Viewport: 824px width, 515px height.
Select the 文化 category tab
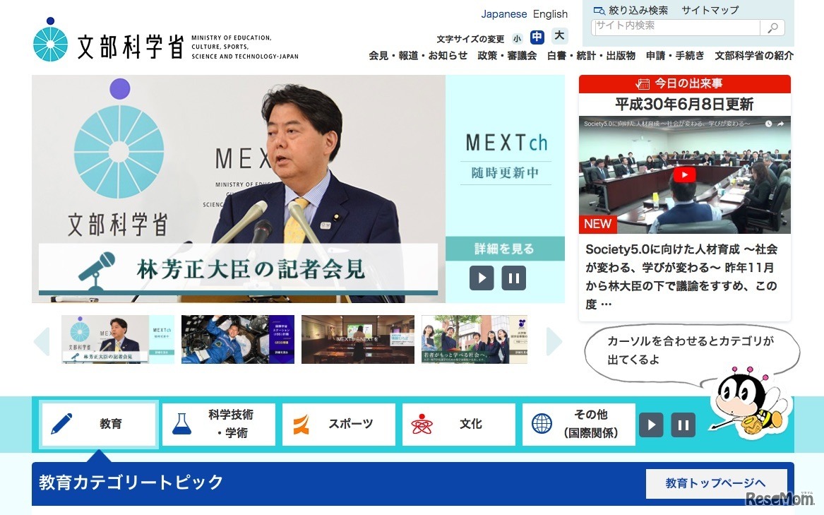point(459,424)
